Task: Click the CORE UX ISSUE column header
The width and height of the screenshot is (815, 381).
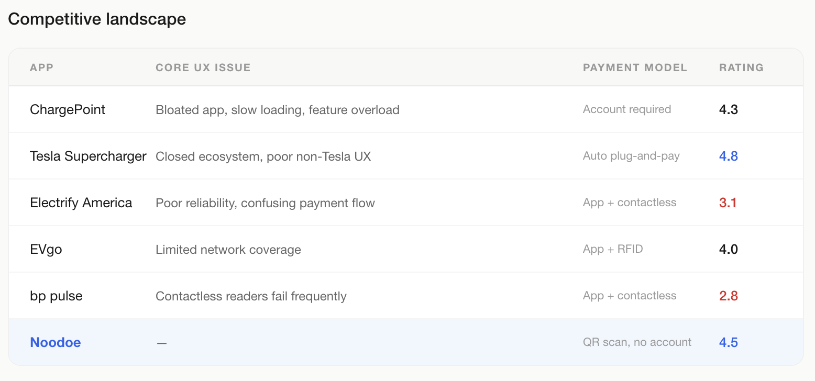Action: click(203, 68)
